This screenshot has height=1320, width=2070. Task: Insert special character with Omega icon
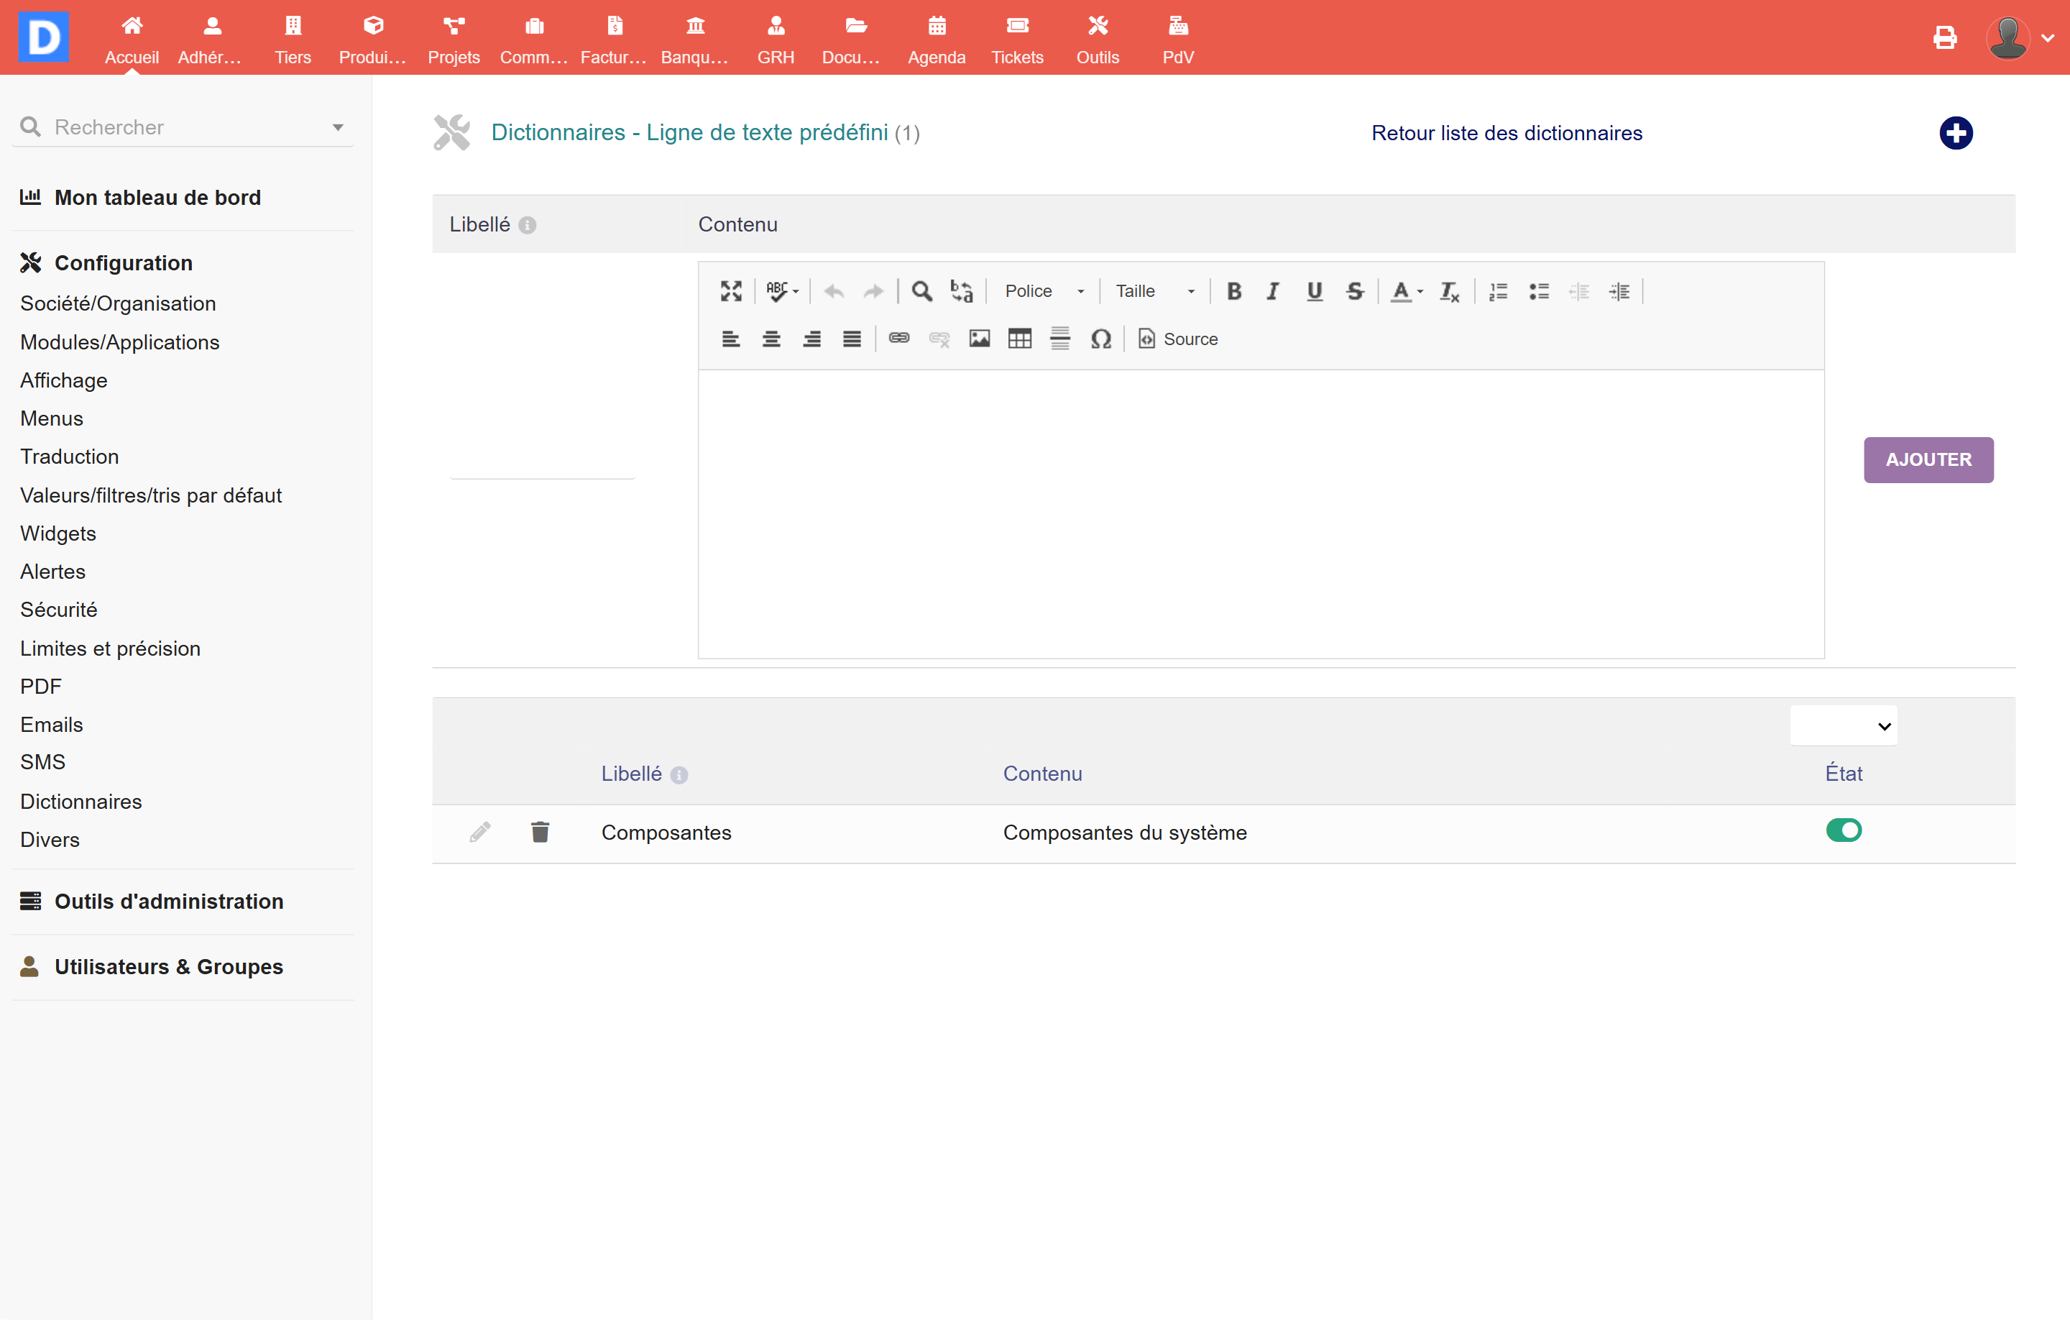click(x=1100, y=339)
